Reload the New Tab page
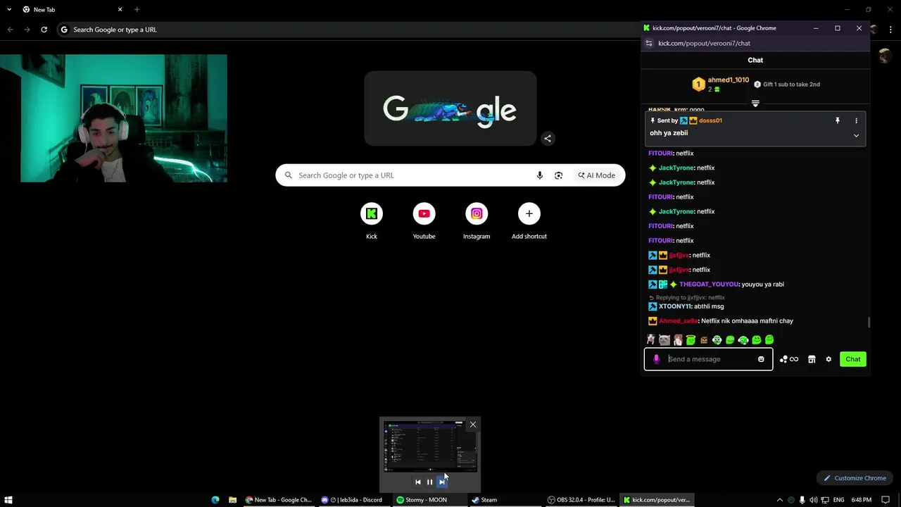The height and width of the screenshot is (507, 901). 44,30
